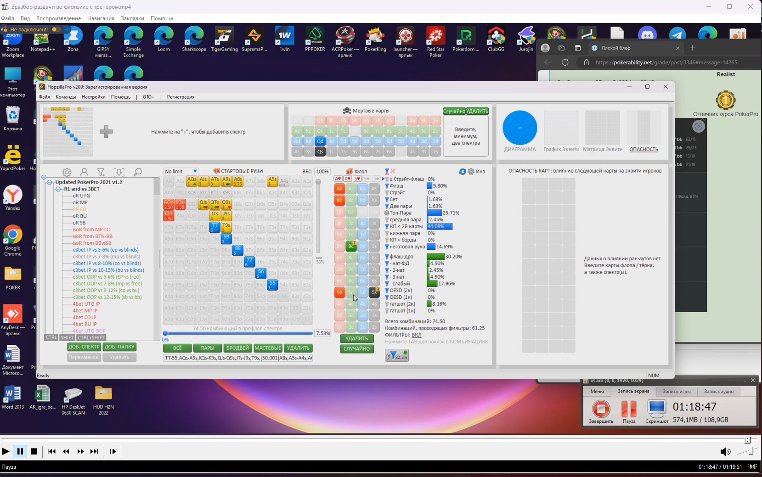Click the ДИАГРАММА blue circle icon

(x=520, y=128)
